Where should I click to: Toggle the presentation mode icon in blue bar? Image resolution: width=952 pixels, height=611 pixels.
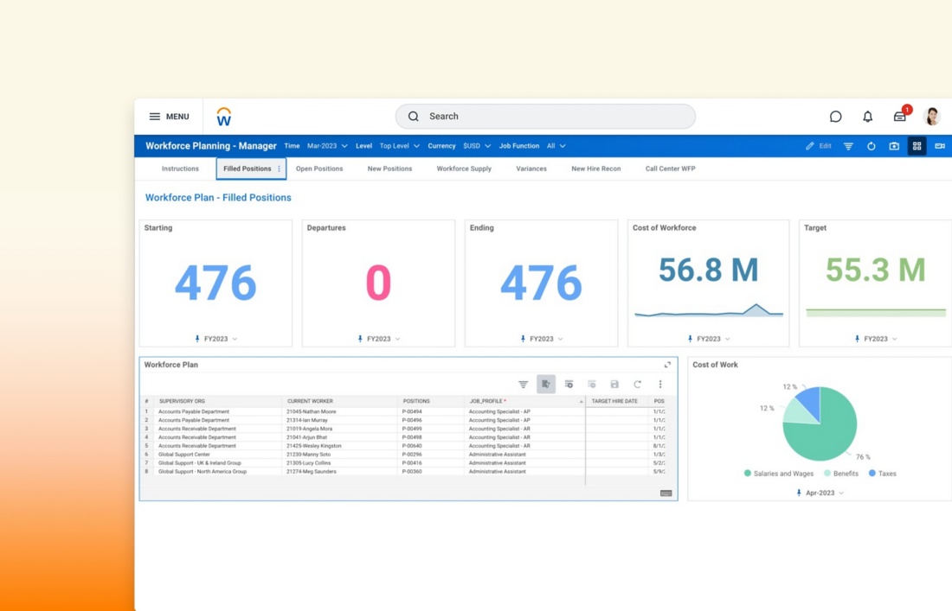tap(939, 146)
